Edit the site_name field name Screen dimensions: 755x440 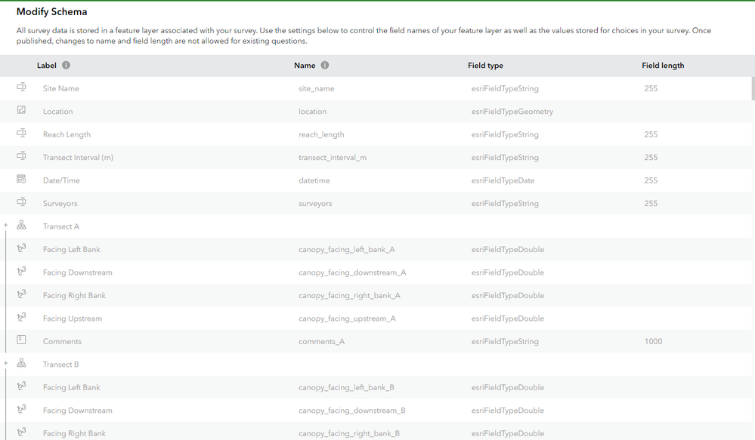coord(316,89)
